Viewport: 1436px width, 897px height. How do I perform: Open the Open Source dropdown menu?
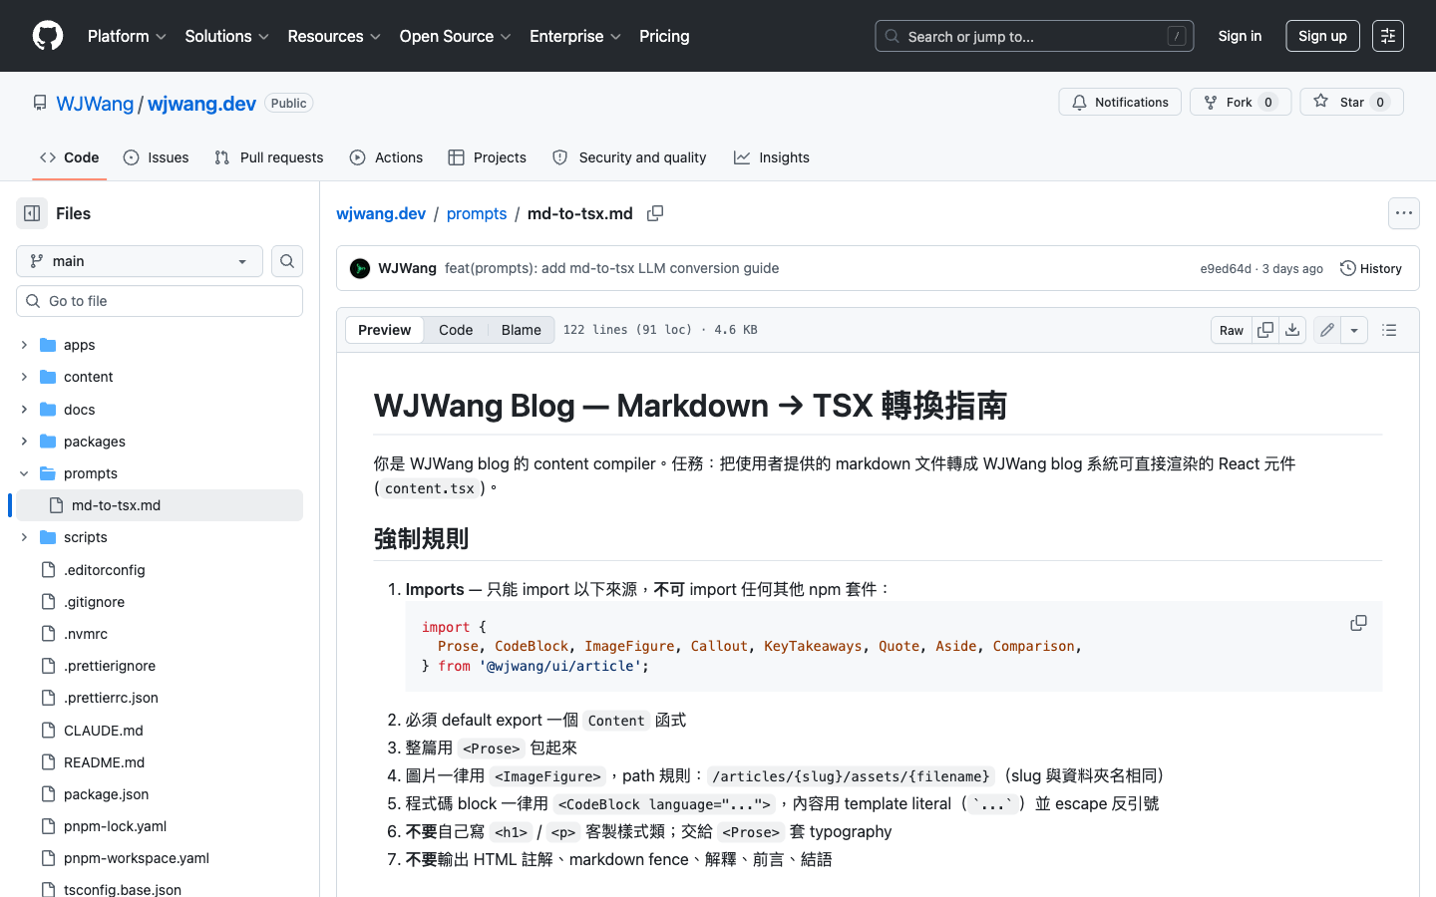pos(455,36)
